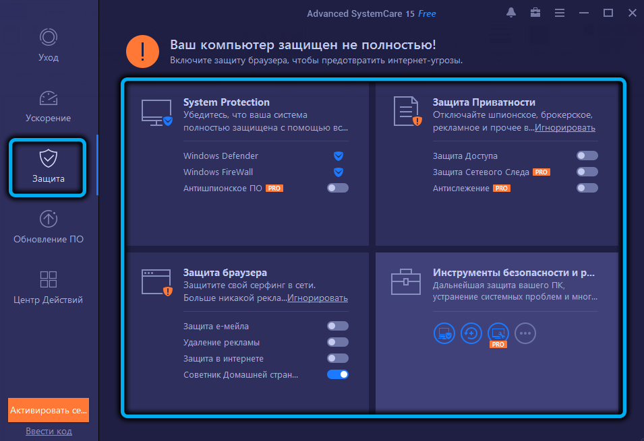Click the Защита в интернете label
The width and height of the screenshot is (644, 441).
coord(223,359)
